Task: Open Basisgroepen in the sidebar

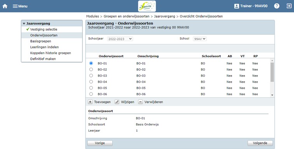Action: click(x=41, y=41)
